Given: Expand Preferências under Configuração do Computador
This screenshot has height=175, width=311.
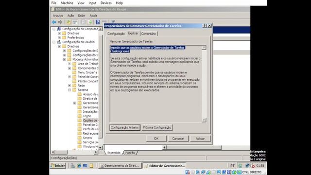Looking at the screenshot, I should (59, 38).
